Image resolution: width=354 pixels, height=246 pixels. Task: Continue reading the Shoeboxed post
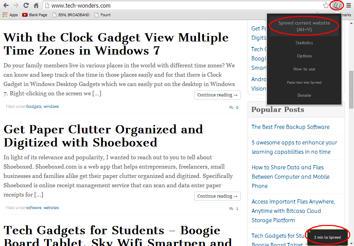click(217, 196)
